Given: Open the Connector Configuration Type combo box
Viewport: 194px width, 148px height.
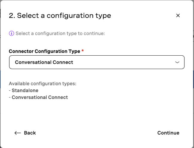Looking at the screenshot, I should [x=97, y=62].
